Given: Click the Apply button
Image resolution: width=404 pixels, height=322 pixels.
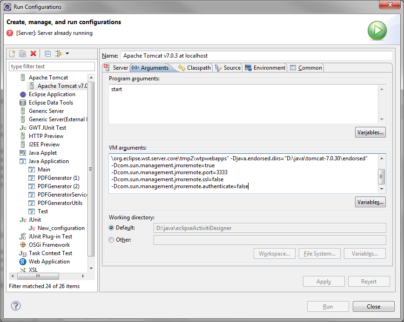Looking at the screenshot, I should (324, 282).
